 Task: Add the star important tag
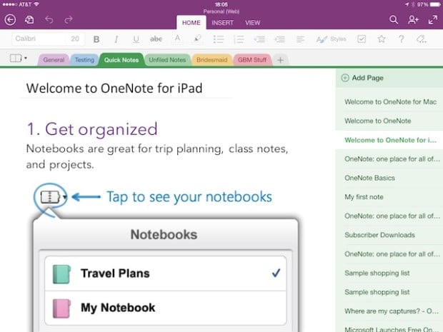tap(382, 39)
